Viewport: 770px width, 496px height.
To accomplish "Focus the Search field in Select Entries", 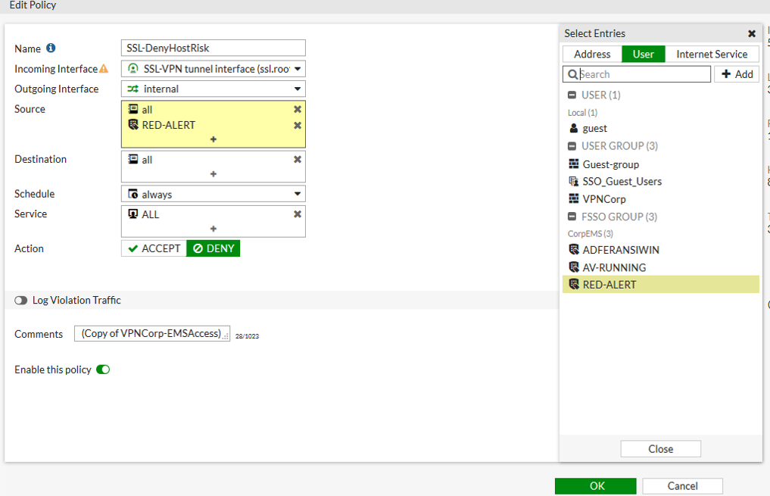I will [x=637, y=74].
